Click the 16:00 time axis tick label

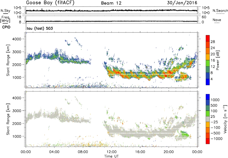click(x=140, y=152)
